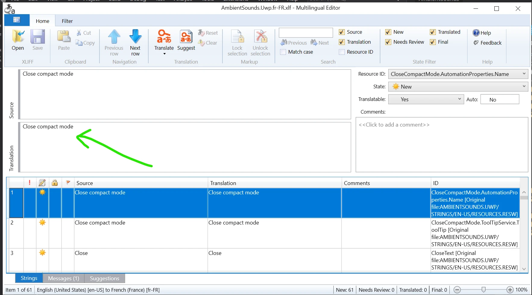
Task: Click the Next row arrow icon
Action: pos(135,37)
